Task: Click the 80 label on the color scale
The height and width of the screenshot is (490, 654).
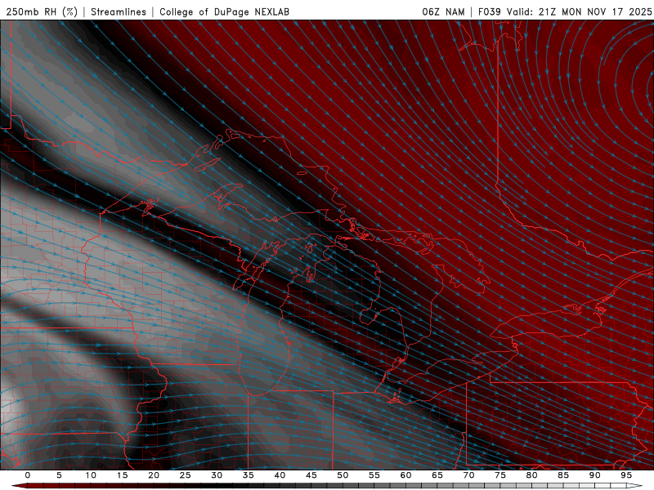Action: tap(531, 475)
